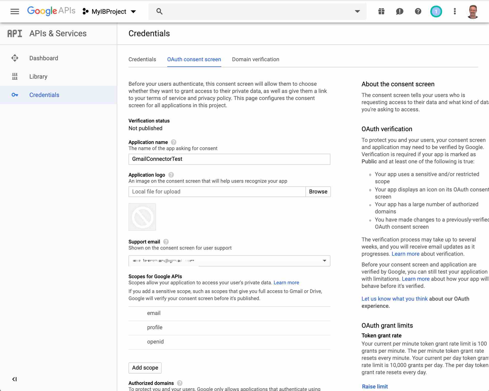Focus the top search field

point(258,11)
